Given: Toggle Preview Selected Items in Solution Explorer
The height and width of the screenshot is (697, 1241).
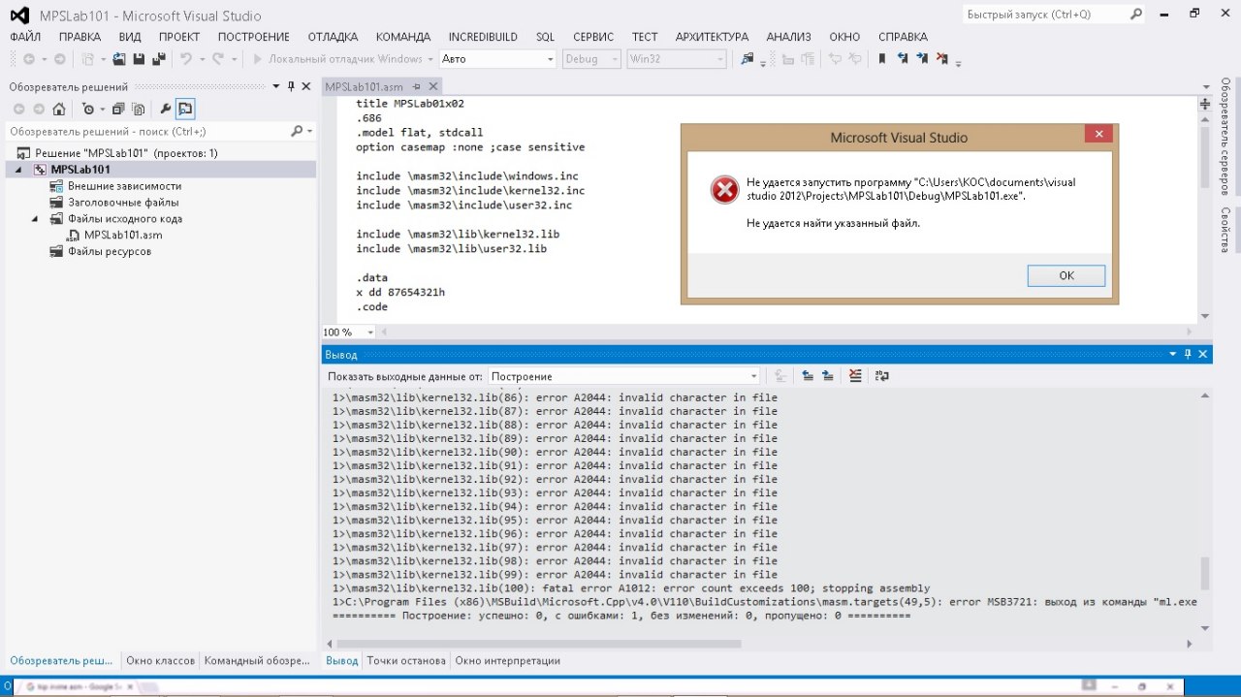Looking at the screenshot, I should pyautogui.click(x=185, y=109).
